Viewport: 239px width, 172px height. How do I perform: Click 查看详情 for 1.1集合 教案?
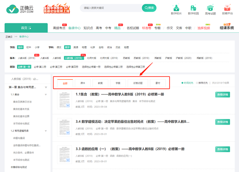pyautogui.click(x=223, y=94)
